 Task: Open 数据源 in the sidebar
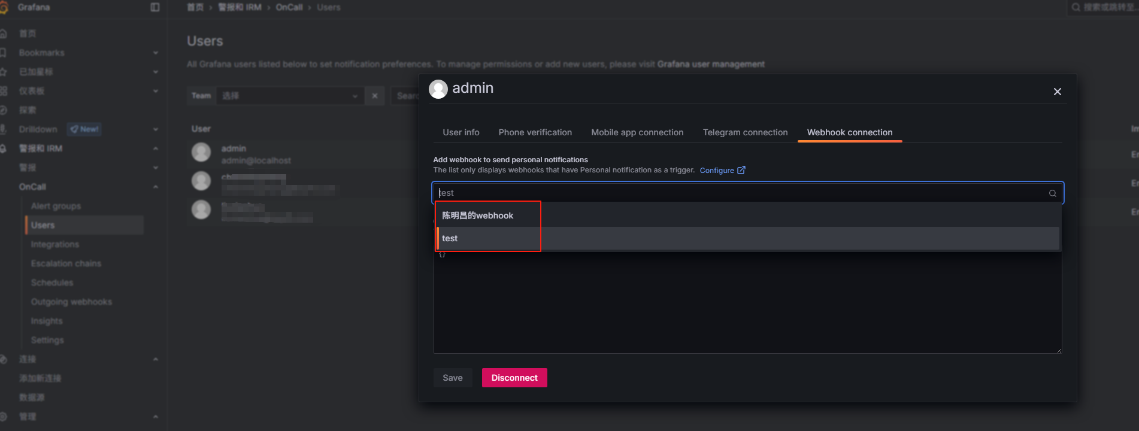[x=32, y=397]
